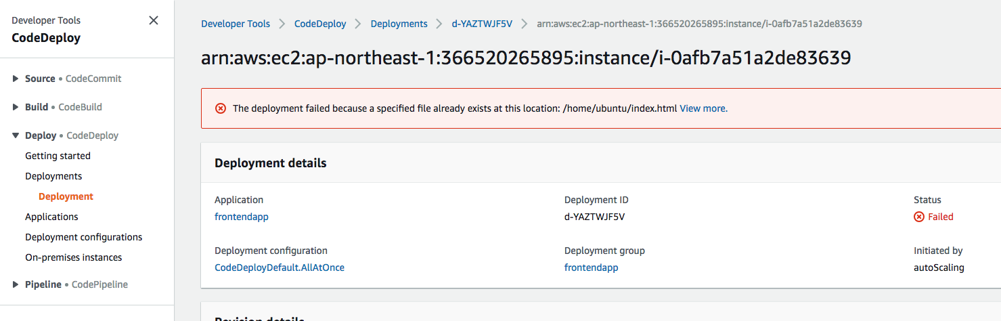
Task: Collapse the Deploy CodeDeploy section
Action: (16, 135)
